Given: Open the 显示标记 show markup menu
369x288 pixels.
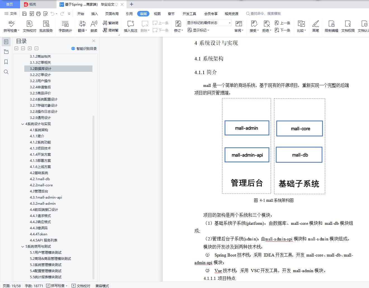Looking at the screenshot, I should pyautogui.click(x=198, y=30).
